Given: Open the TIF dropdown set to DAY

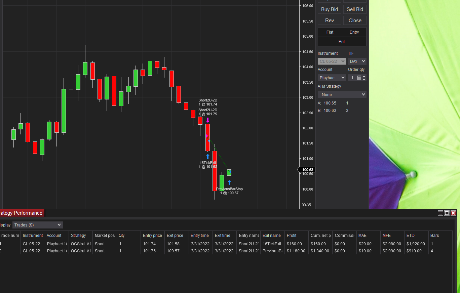Looking at the screenshot, I should click(357, 61).
